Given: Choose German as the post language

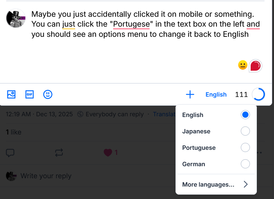Looking at the screenshot, I should (x=246, y=164).
